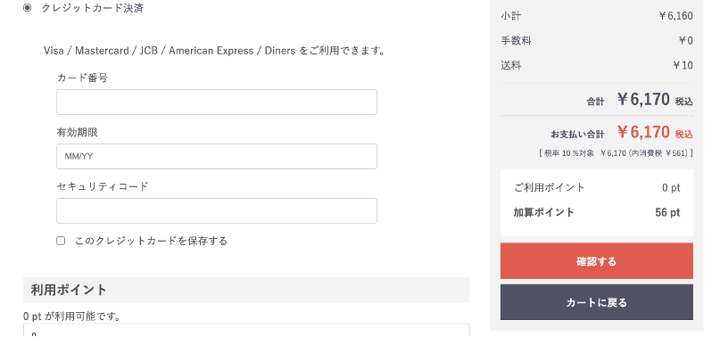Click the このクレジットカードを保存する label text
Screen dimensions: 712x337
tap(151, 241)
